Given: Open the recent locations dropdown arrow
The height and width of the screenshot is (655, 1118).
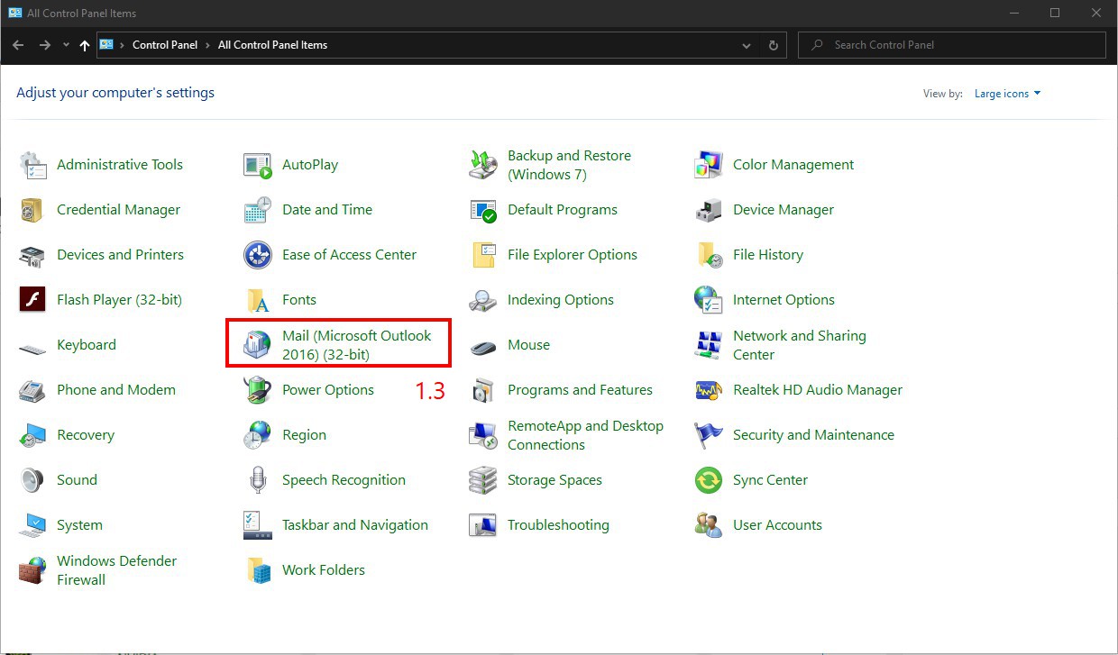Looking at the screenshot, I should click(x=66, y=45).
